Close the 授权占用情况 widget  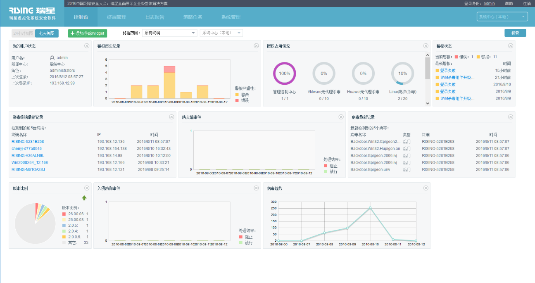pos(426,46)
